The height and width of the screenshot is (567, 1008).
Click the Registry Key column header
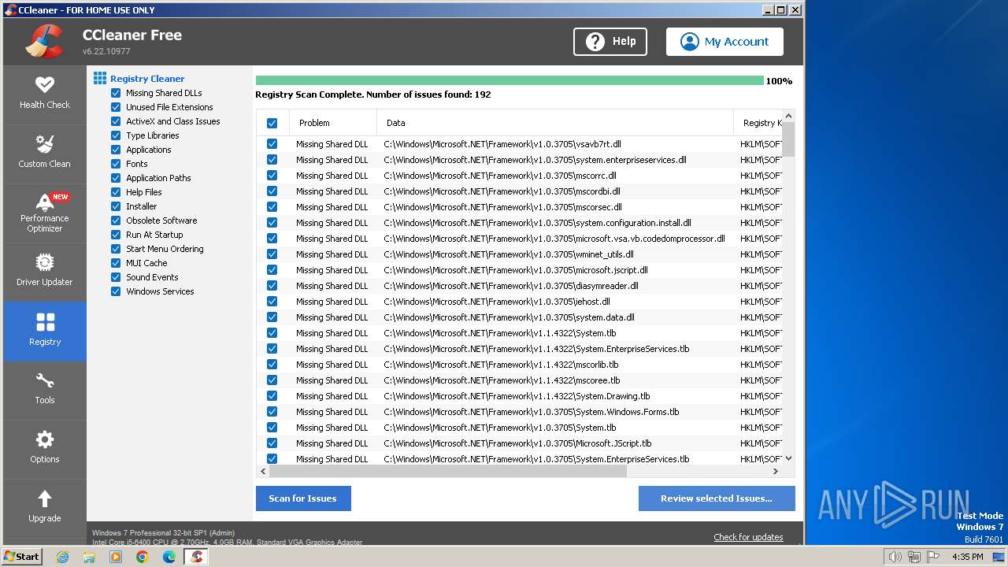758,123
